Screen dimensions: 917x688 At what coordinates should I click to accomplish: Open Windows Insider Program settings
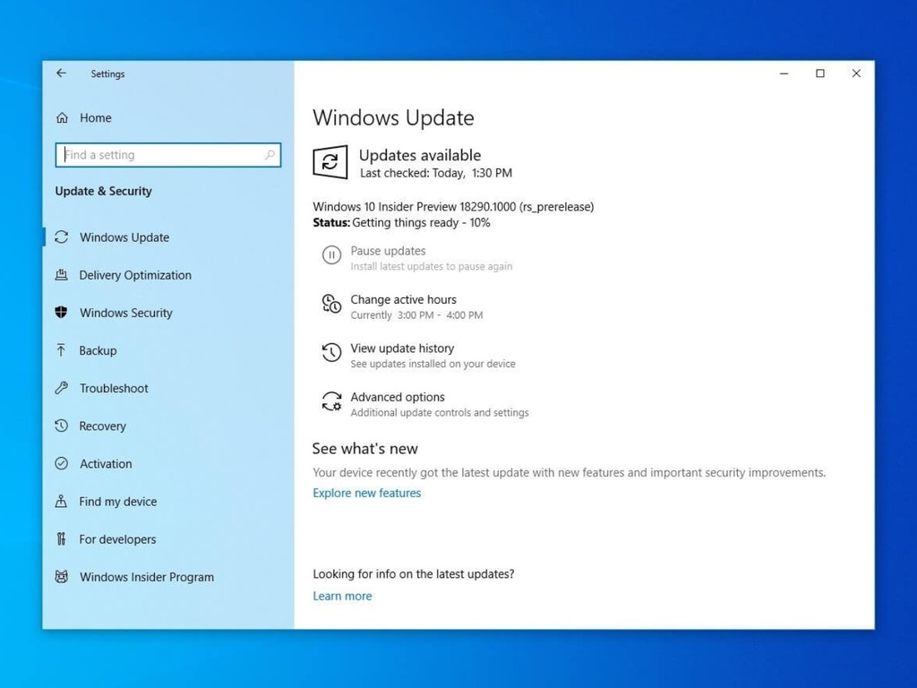(147, 577)
